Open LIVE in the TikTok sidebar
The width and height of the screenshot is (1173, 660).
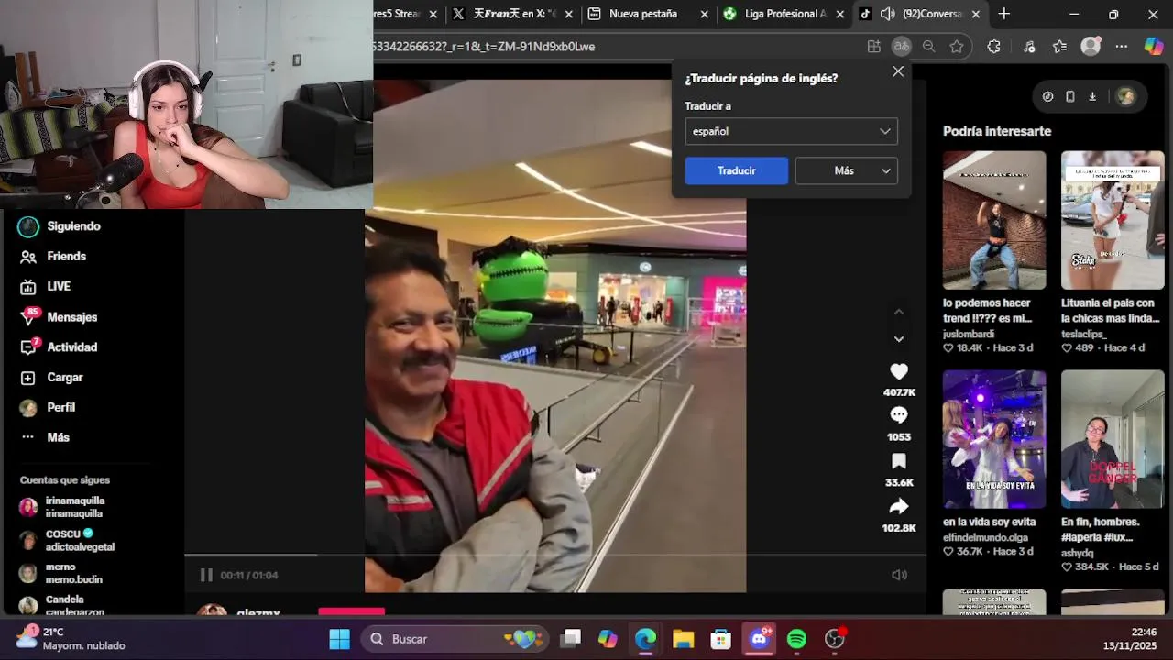tap(46, 286)
